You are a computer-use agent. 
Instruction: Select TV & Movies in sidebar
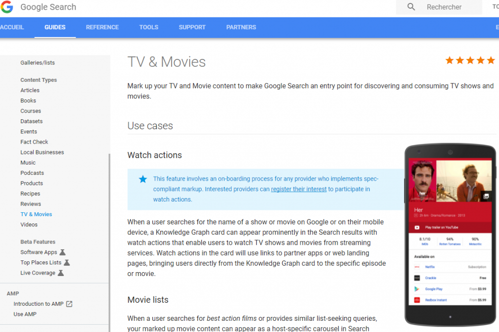coord(36,214)
